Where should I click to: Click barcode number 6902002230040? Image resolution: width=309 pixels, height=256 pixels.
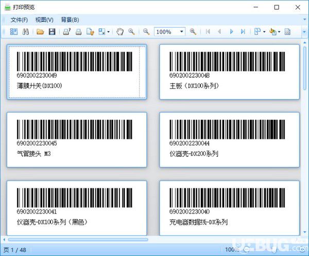[x=190, y=212]
